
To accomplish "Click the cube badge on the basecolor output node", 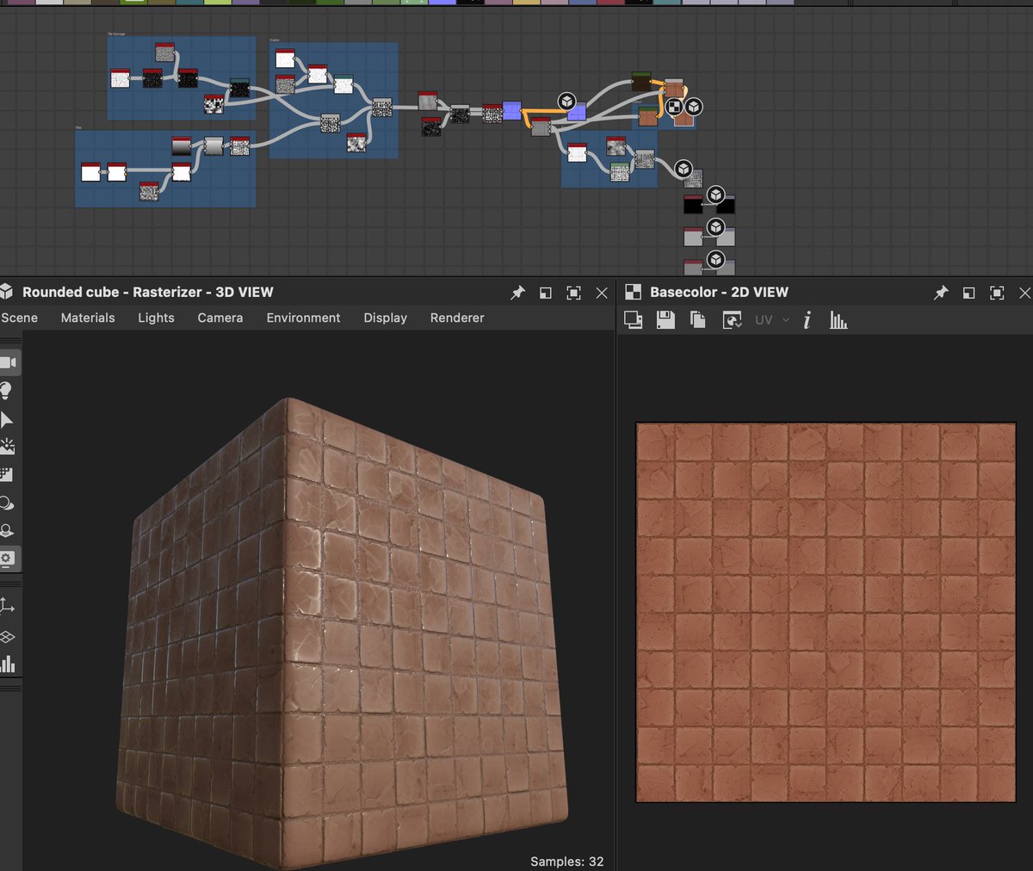I will pos(693,107).
